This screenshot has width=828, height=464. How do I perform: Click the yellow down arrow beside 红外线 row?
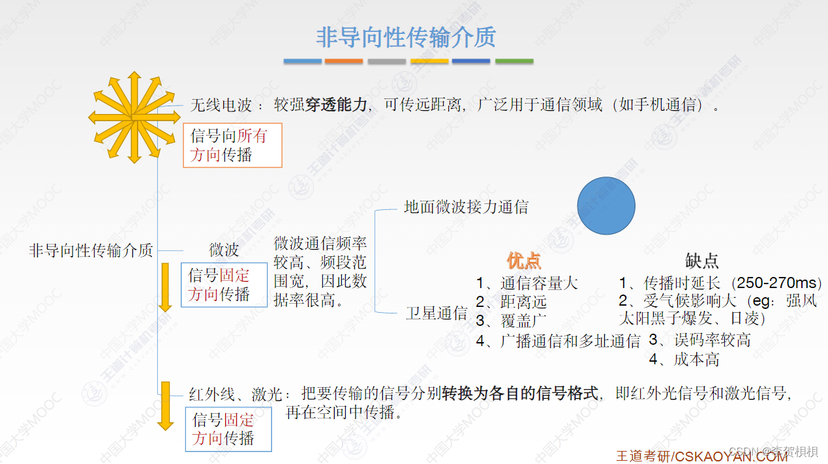point(166,406)
